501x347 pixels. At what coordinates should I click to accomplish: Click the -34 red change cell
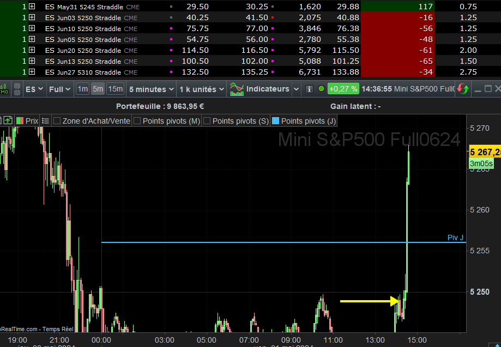[397, 71]
